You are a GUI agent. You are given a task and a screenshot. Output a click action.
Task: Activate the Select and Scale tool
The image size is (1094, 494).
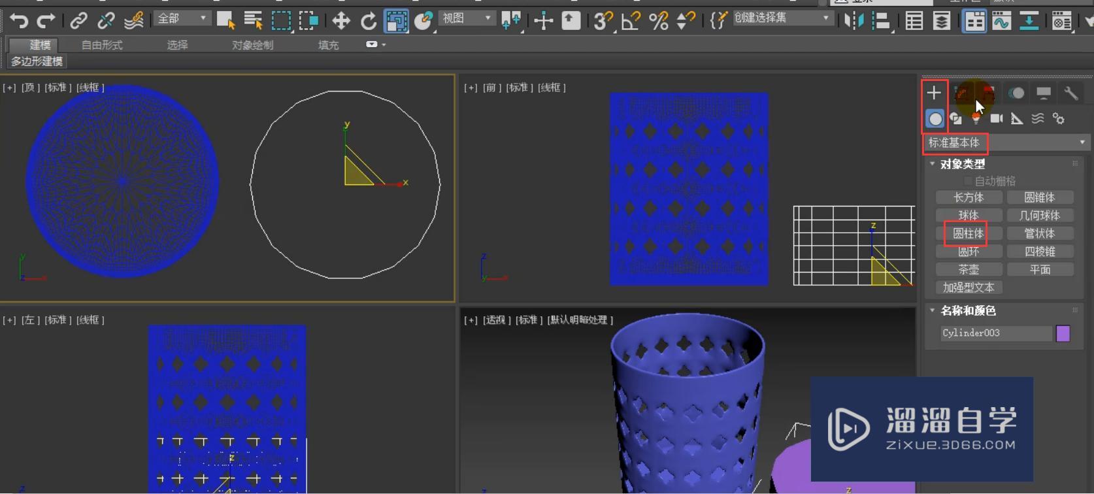(x=396, y=21)
